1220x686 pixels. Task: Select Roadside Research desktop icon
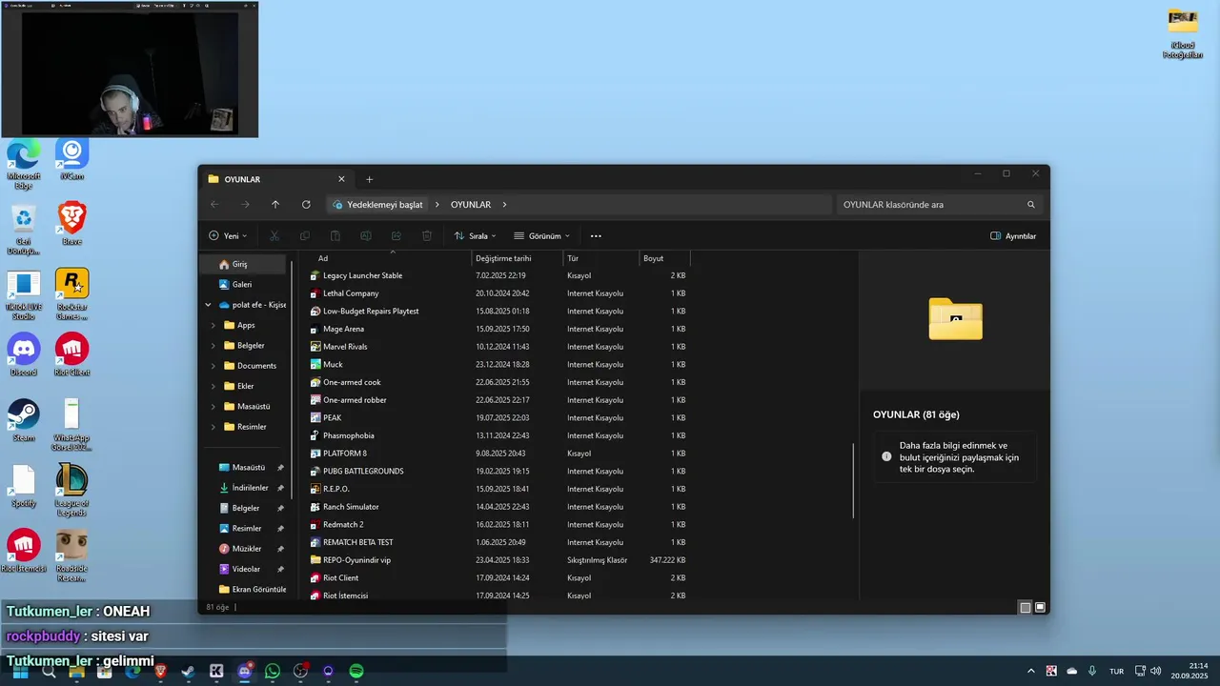[71, 555]
